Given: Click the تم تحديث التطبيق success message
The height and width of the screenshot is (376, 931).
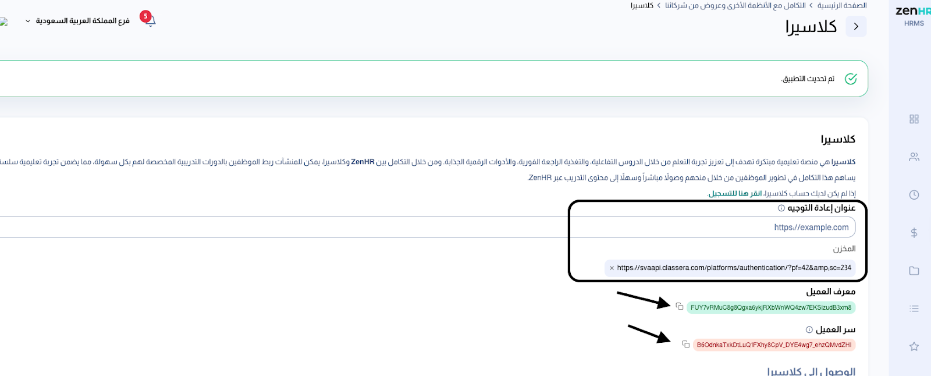Looking at the screenshot, I should 808,79.
